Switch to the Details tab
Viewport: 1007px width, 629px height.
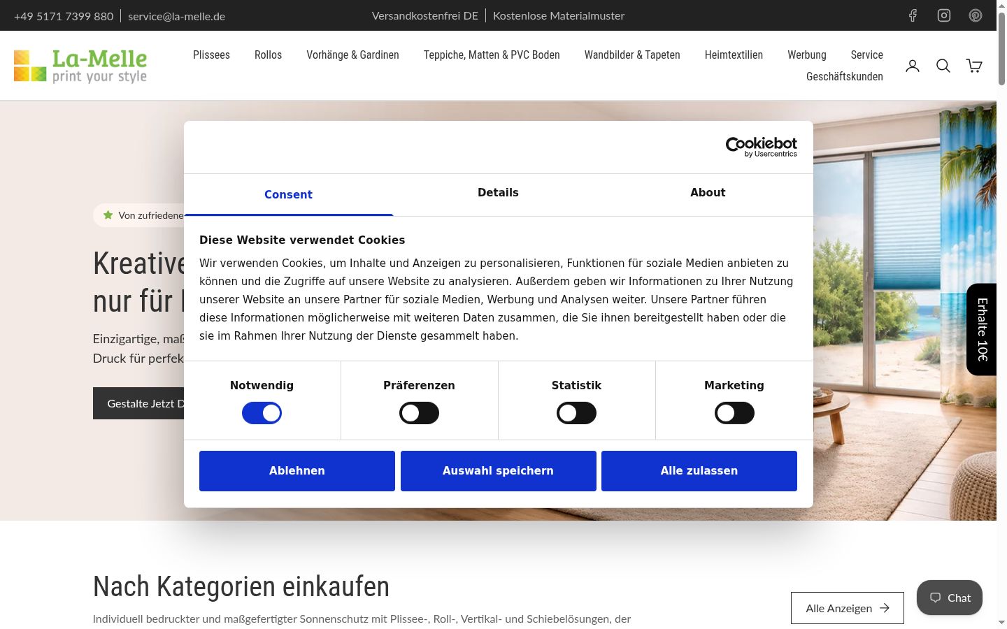498,193
